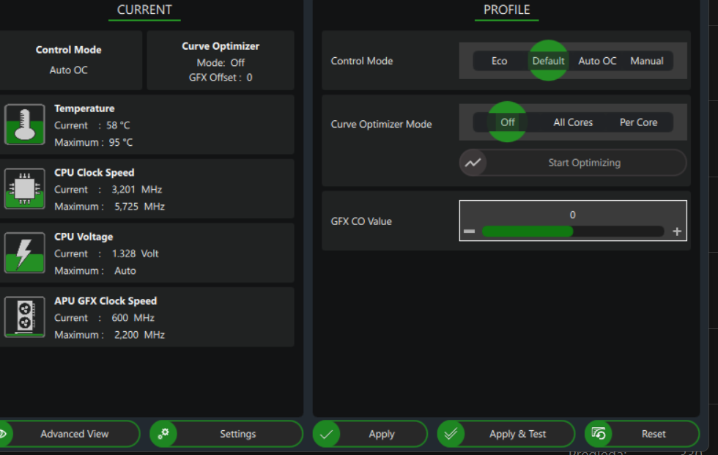Click the checkmark icon on Apply button
The height and width of the screenshot is (455, 718).
[327, 434]
